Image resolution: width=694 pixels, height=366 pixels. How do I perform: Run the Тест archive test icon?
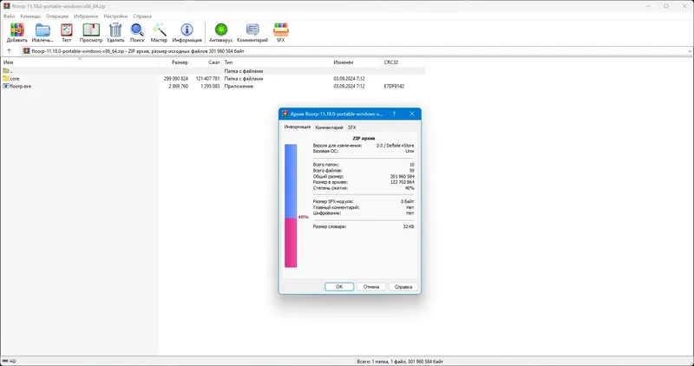pyautogui.click(x=67, y=30)
